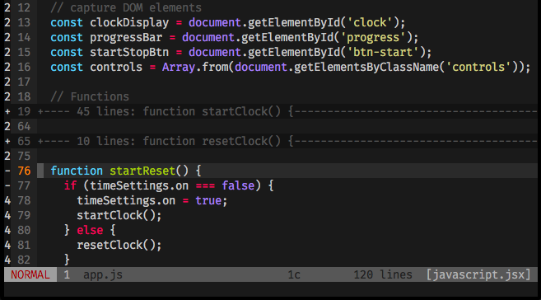Click the minus fold marker at line 77
This screenshot has width=541, height=300.
(7, 185)
